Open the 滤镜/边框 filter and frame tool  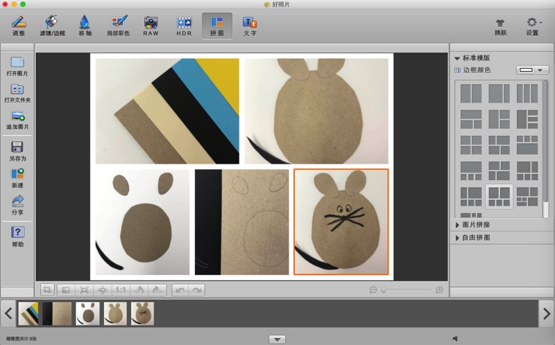click(53, 26)
